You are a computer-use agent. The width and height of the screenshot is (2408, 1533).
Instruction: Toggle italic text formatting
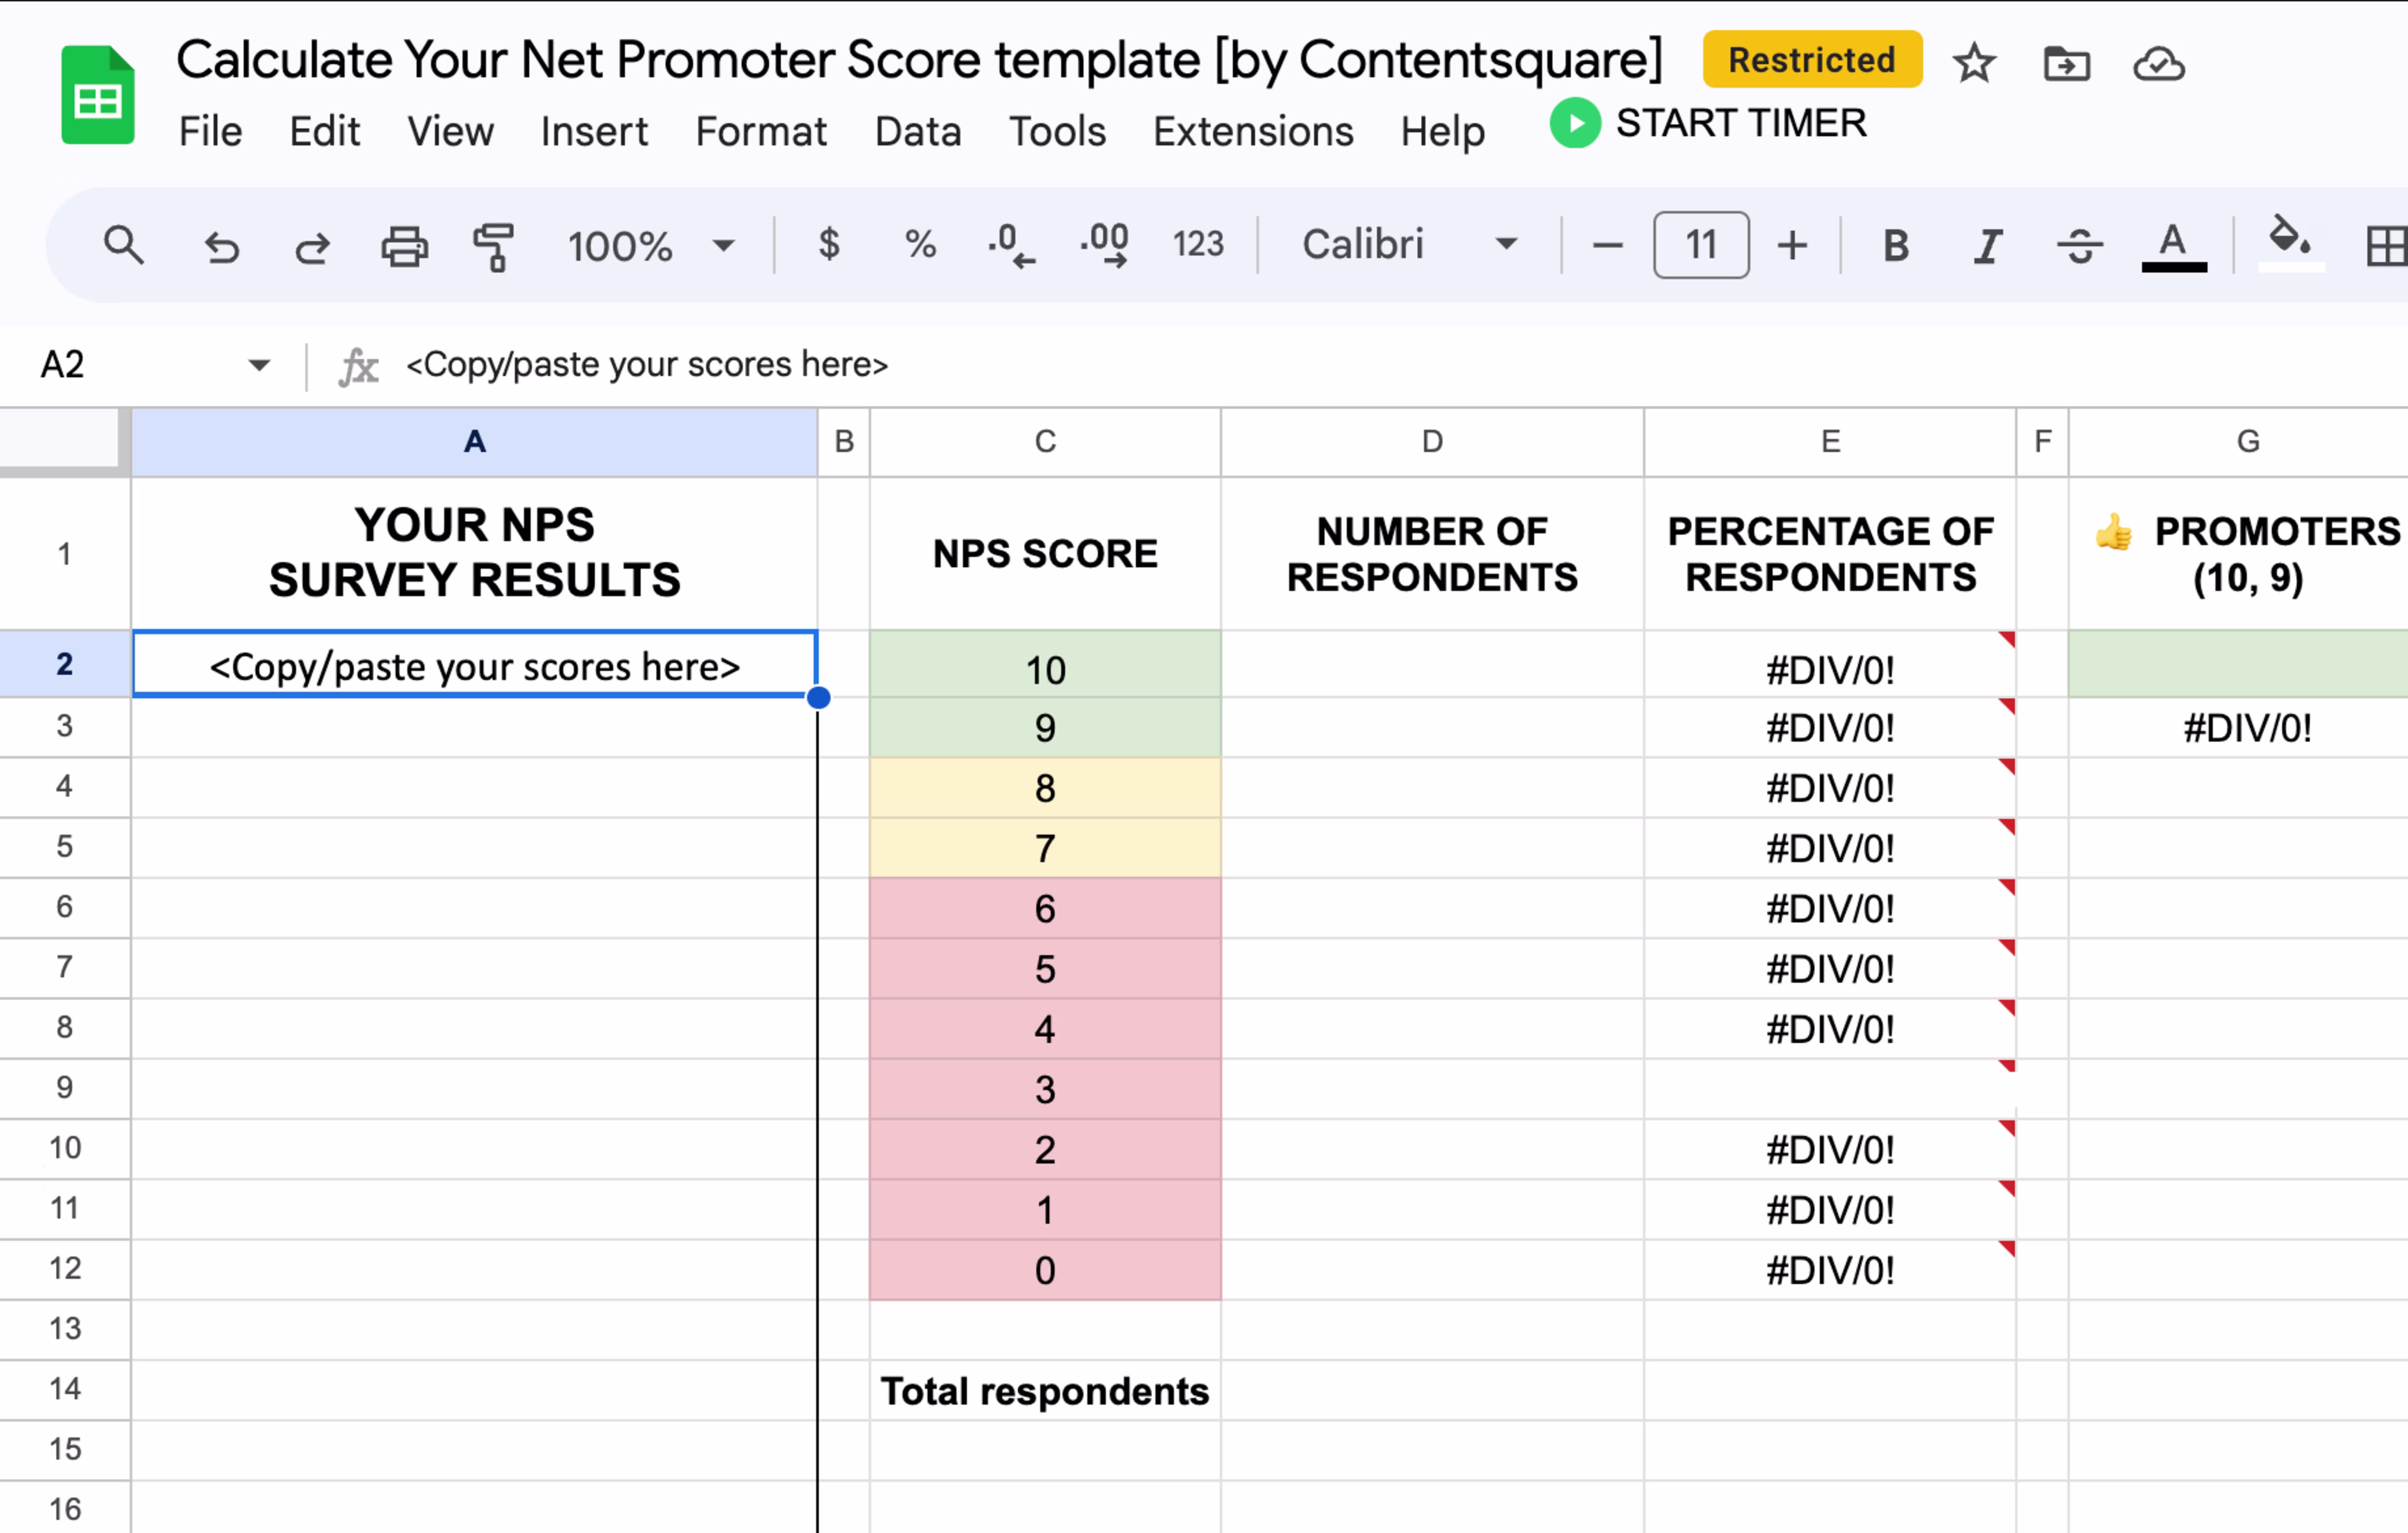(x=1988, y=245)
